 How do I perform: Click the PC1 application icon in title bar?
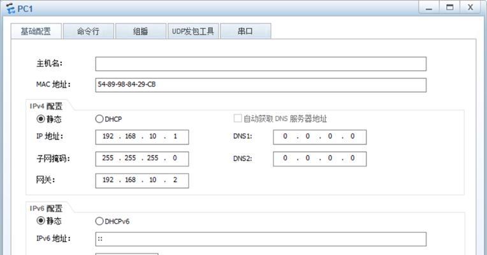pyautogui.click(x=10, y=8)
